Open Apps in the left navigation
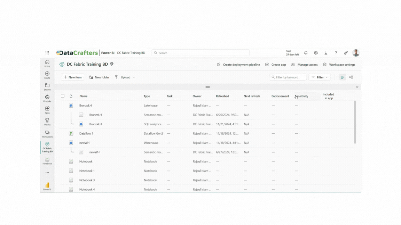The height and width of the screenshot is (225, 401). click(47, 110)
